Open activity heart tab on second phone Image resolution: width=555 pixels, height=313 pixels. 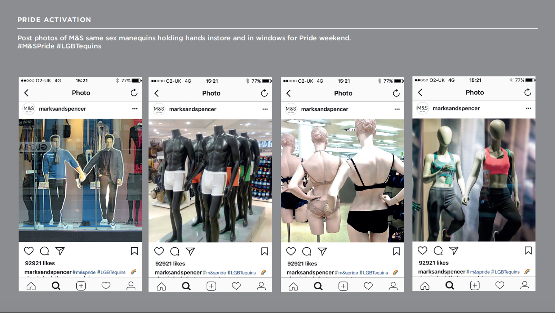(236, 286)
